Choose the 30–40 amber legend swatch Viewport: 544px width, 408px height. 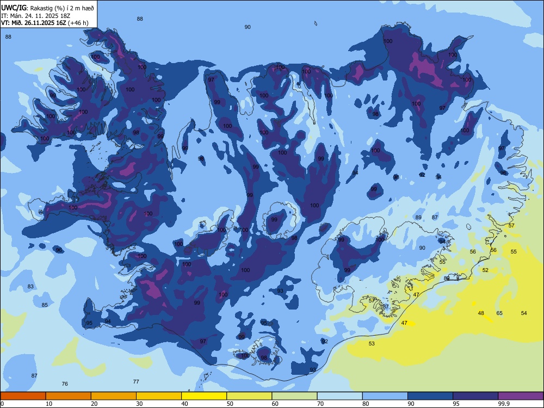click(159, 396)
